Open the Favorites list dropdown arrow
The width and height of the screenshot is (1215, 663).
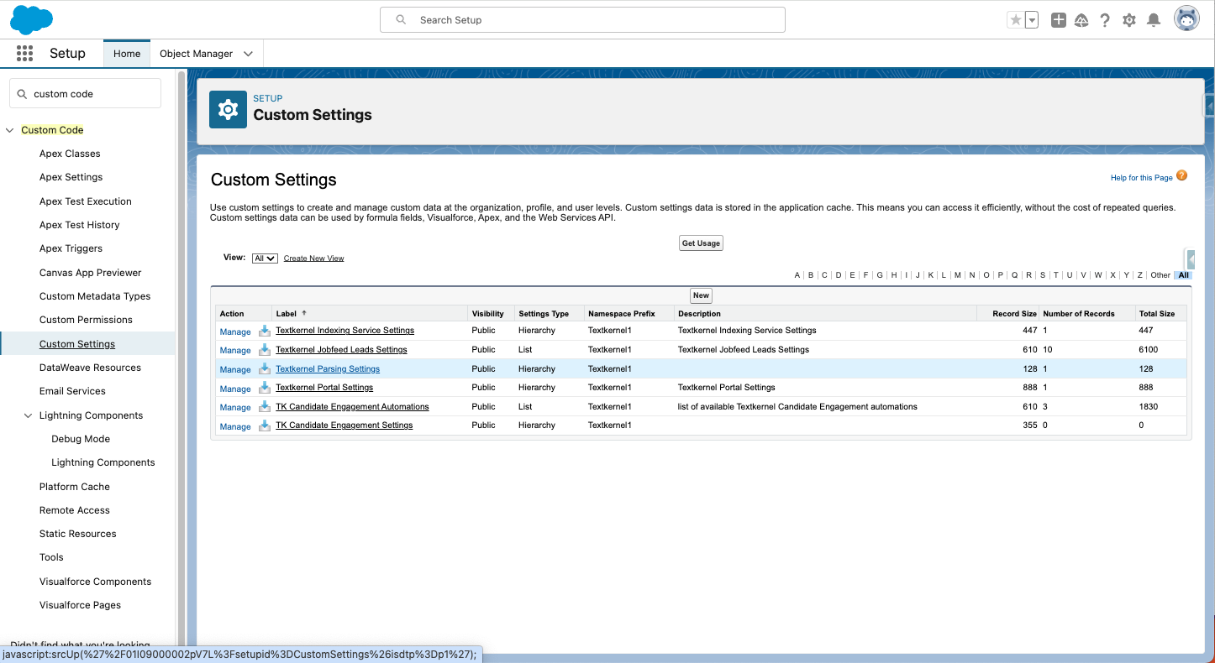coord(1032,20)
